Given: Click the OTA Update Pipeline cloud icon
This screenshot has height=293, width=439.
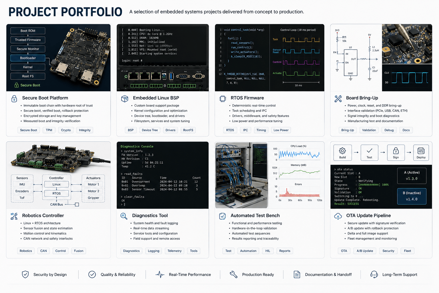Looking at the screenshot, I should (x=338, y=216).
